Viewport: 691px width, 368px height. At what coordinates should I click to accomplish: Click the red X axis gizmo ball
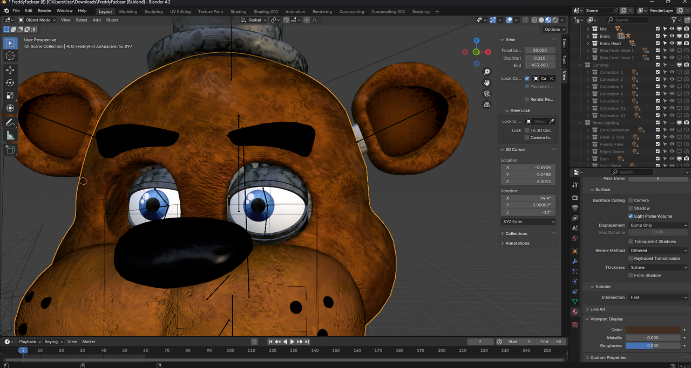click(488, 52)
